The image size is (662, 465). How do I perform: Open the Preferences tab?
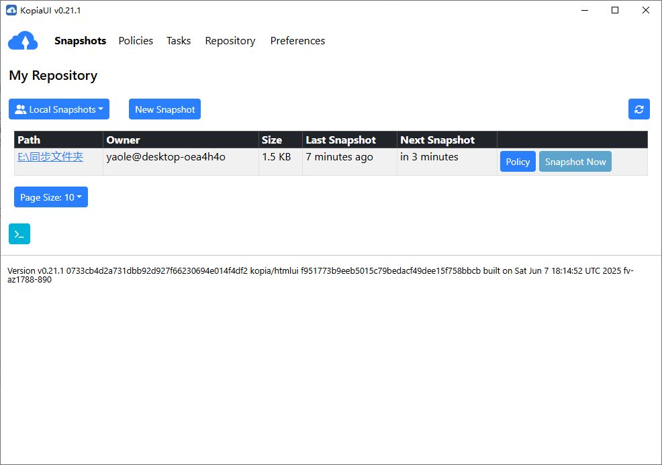click(x=297, y=41)
